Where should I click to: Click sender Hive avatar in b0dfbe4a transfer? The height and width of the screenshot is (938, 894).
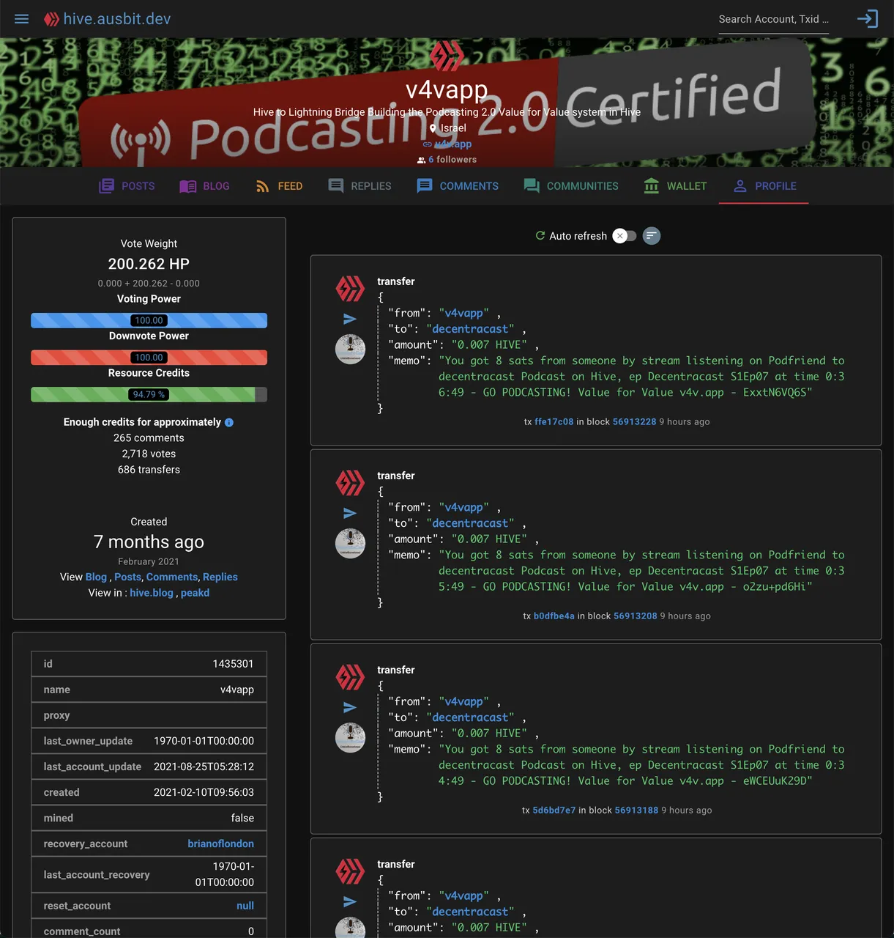pyautogui.click(x=350, y=483)
